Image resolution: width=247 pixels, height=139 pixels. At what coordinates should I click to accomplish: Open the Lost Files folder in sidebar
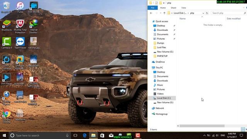point(161,47)
